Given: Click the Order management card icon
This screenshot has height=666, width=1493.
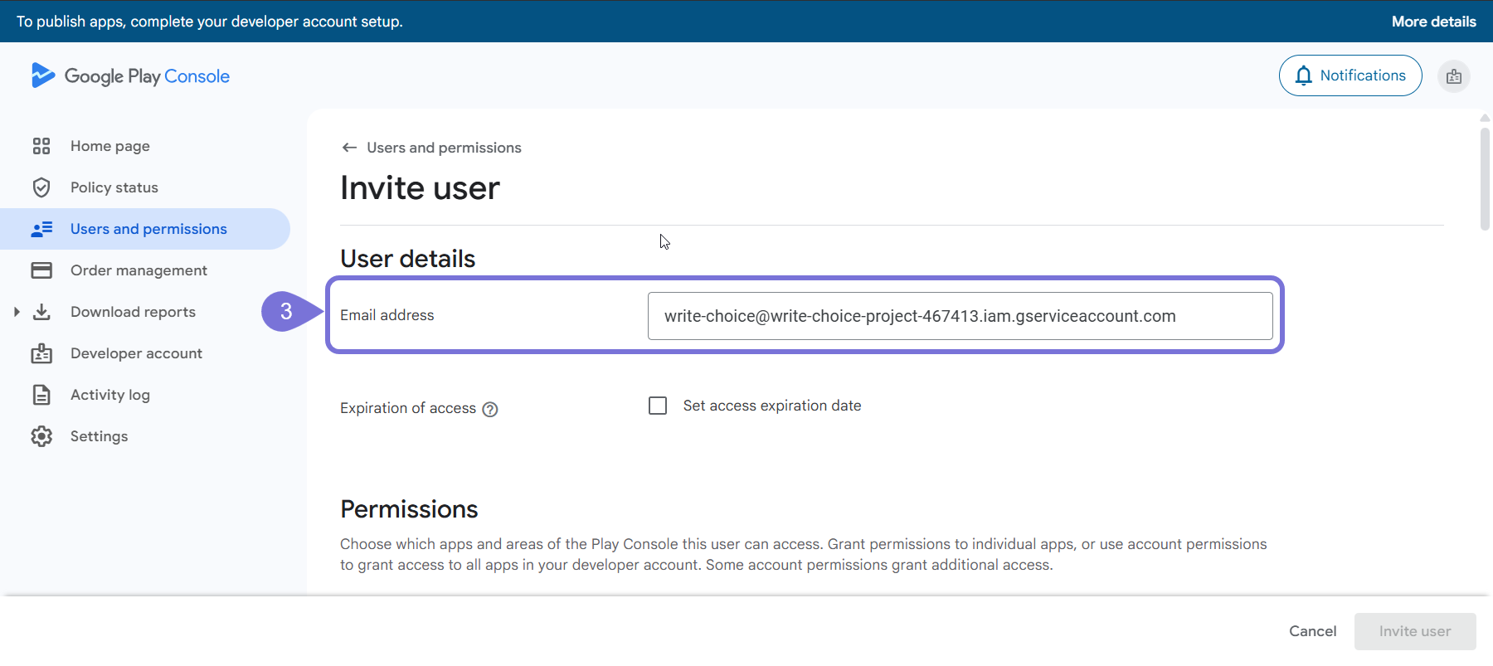Looking at the screenshot, I should coord(41,270).
